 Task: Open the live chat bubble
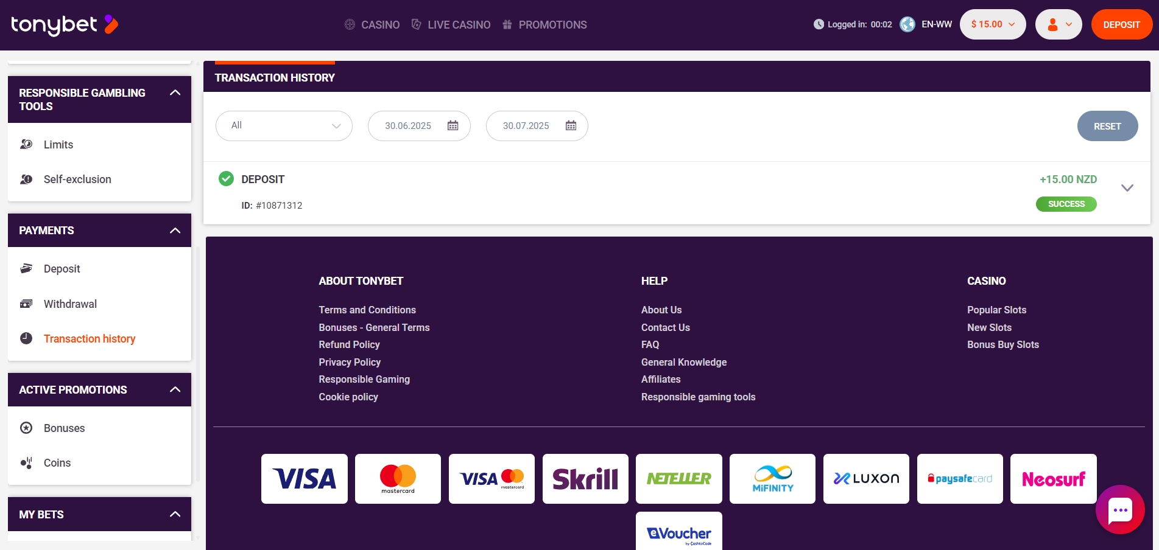(x=1120, y=510)
